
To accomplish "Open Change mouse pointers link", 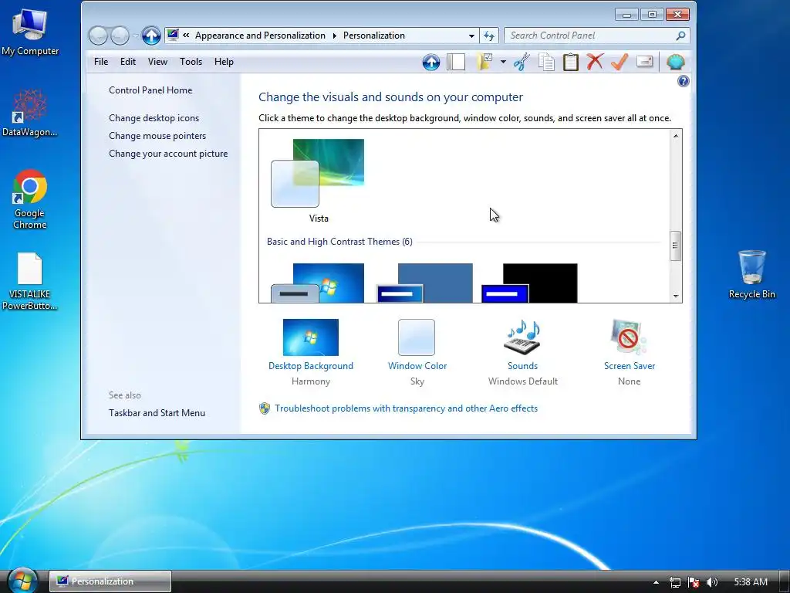I will (x=157, y=136).
